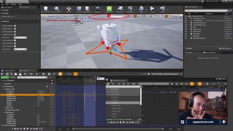The height and width of the screenshot is (131, 233).
Task: Save in the Sequencer Curves window toolbar
Action: (108, 84)
